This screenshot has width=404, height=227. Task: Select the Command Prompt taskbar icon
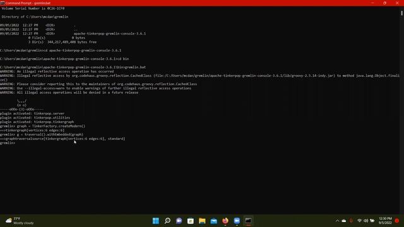(248, 221)
